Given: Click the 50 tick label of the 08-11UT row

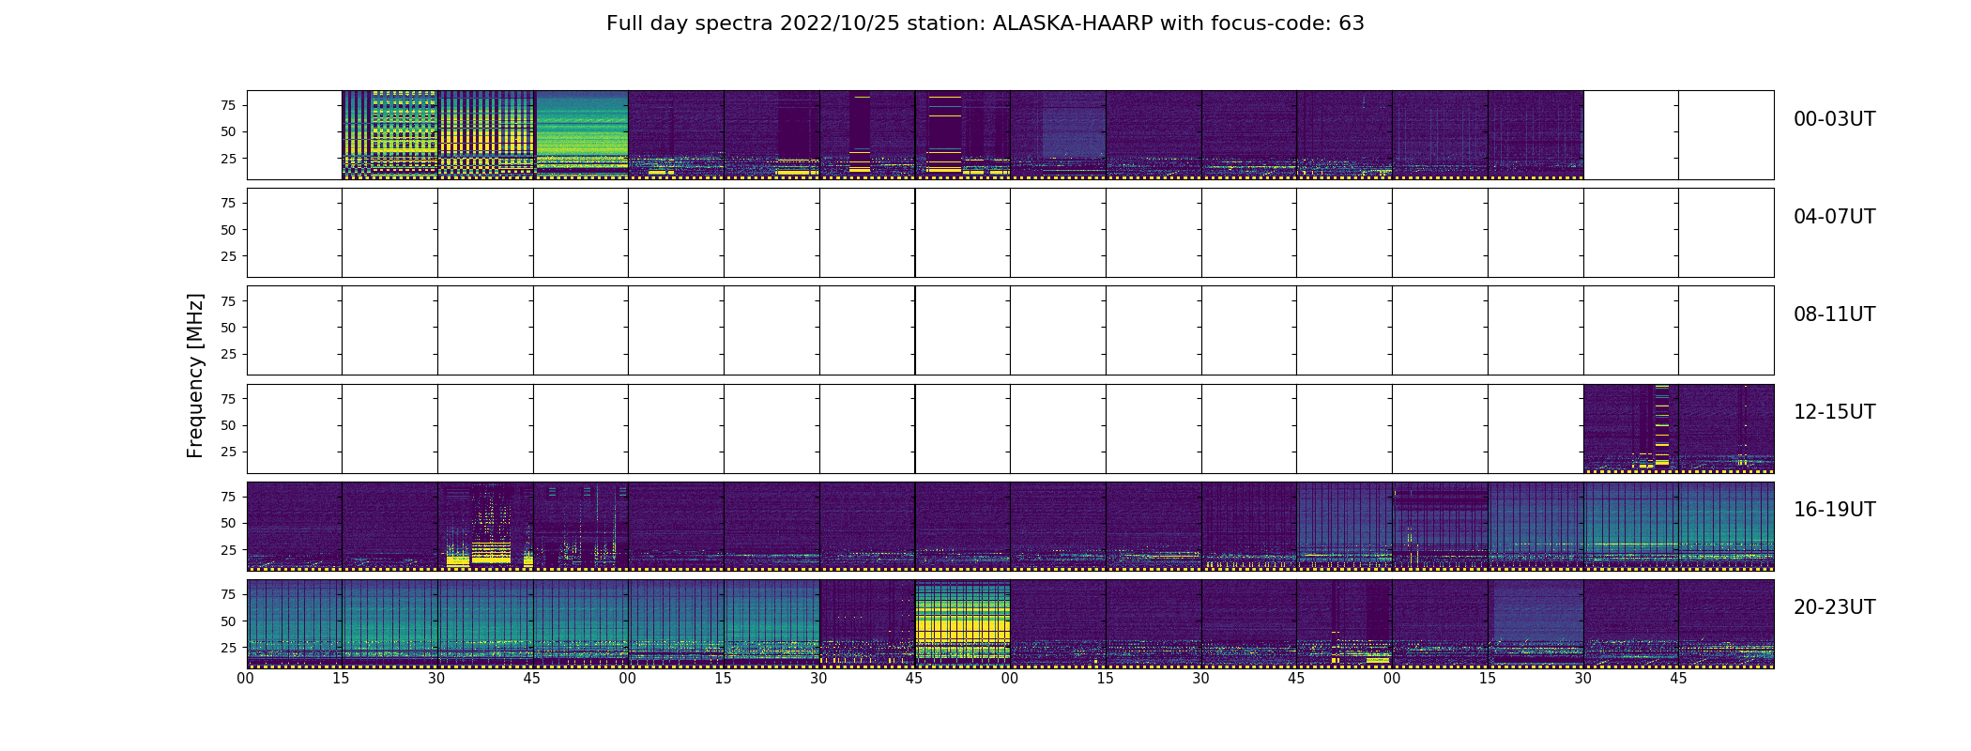Looking at the screenshot, I should coord(228,328).
